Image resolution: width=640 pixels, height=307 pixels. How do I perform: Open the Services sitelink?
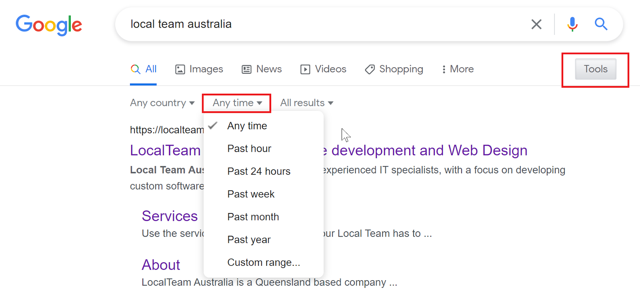point(170,216)
